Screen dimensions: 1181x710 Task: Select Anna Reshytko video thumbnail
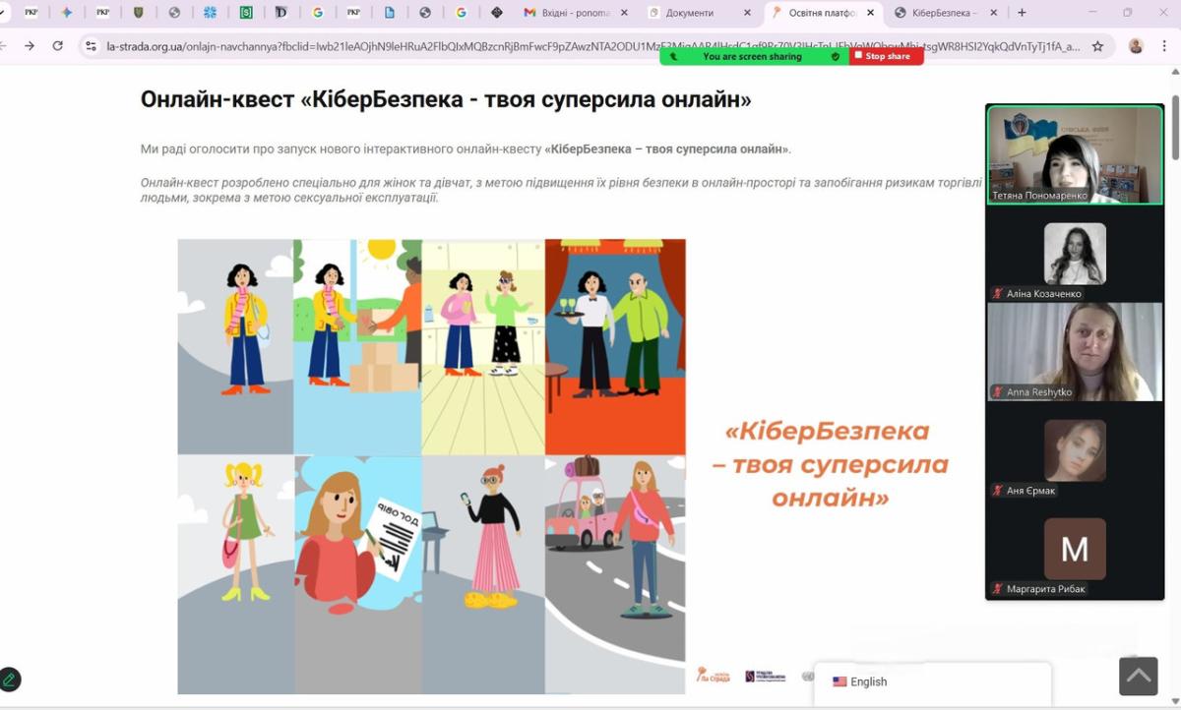tap(1075, 351)
